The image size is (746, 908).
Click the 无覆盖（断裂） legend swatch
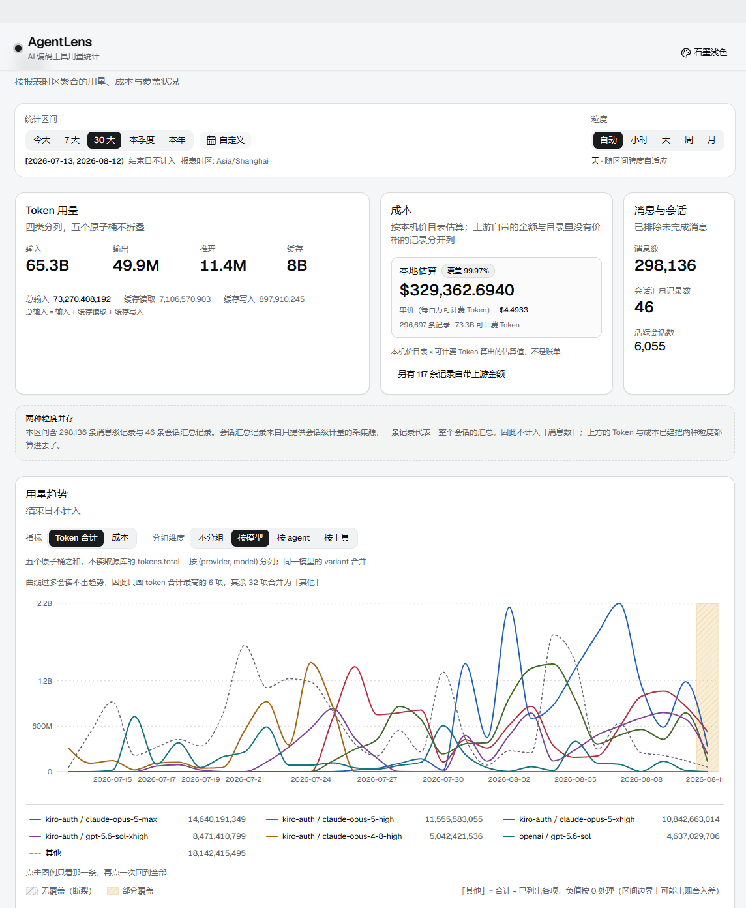pyautogui.click(x=31, y=891)
